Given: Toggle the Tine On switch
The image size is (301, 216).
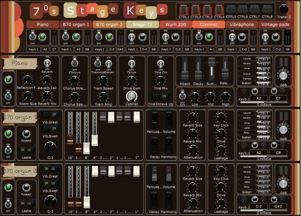Looking at the screenshot, I should tap(160, 63).
